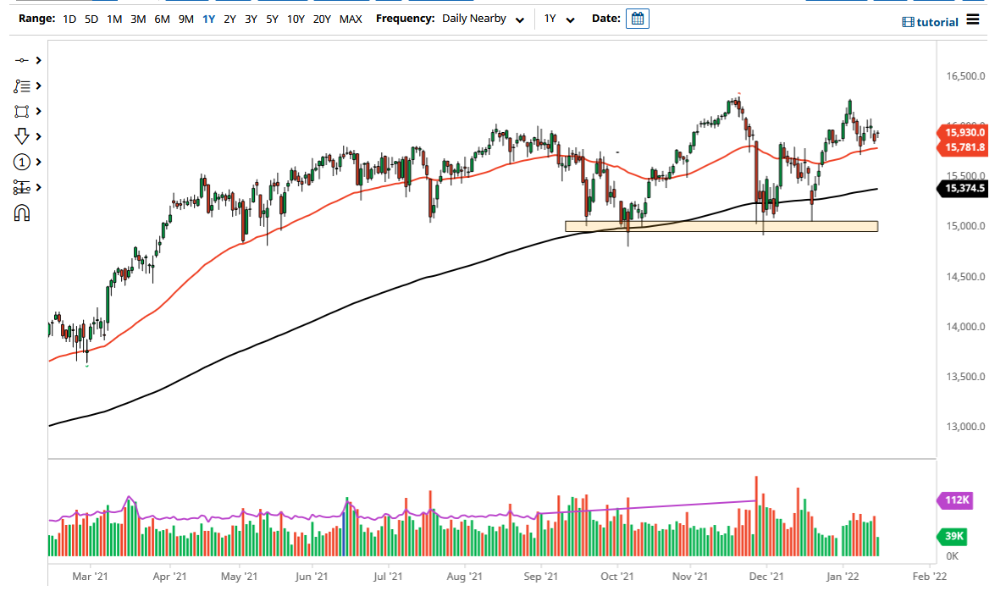Open the Fibonacci annotation tool
The width and height of the screenshot is (995, 591).
(23, 86)
